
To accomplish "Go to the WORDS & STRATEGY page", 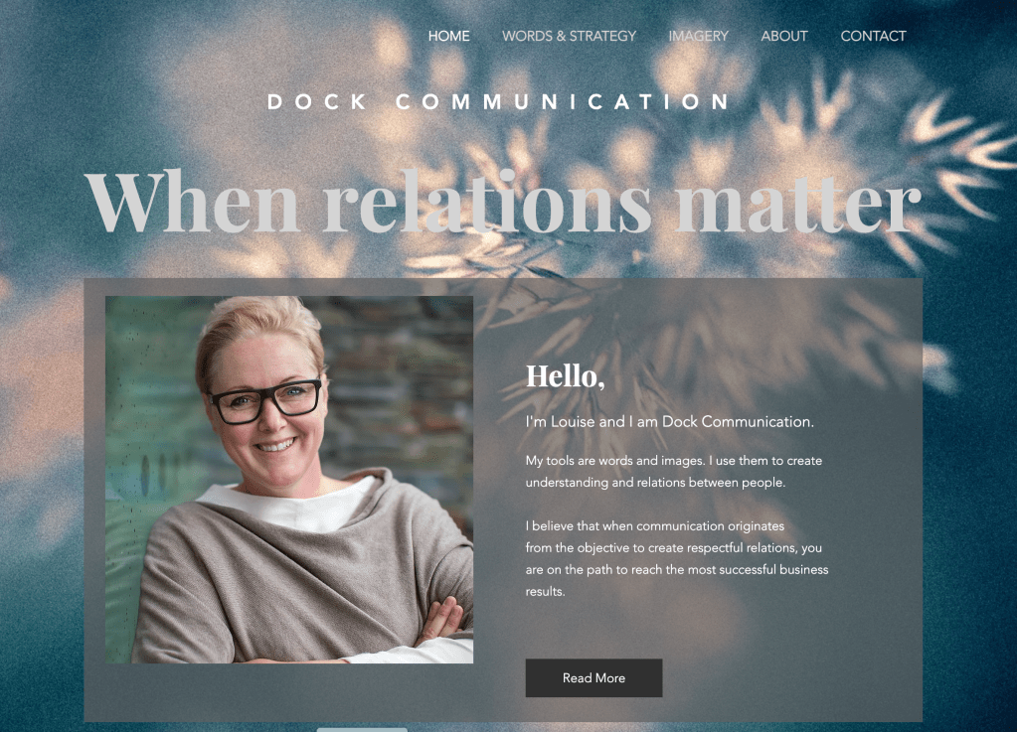I will pyautogui.click(x=569, y=37).
